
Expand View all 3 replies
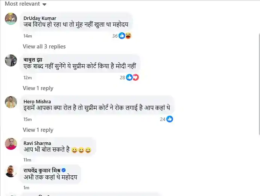(44, 47)
